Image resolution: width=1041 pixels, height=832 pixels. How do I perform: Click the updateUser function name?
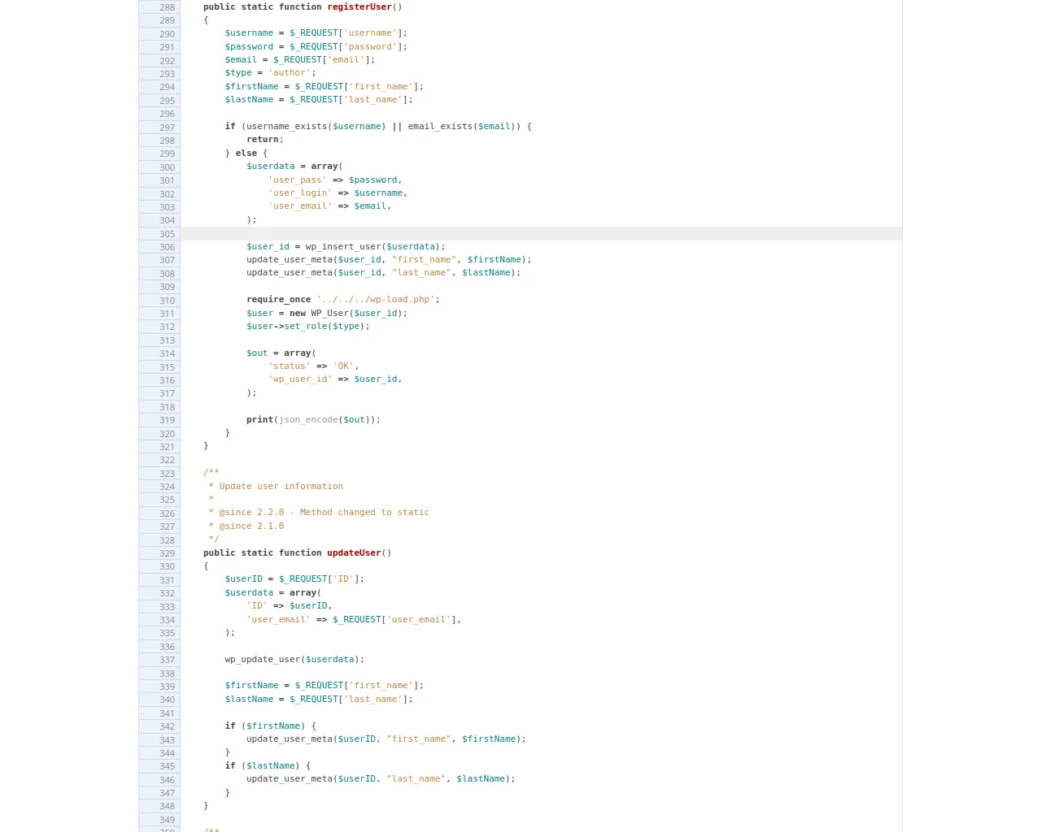354,552
